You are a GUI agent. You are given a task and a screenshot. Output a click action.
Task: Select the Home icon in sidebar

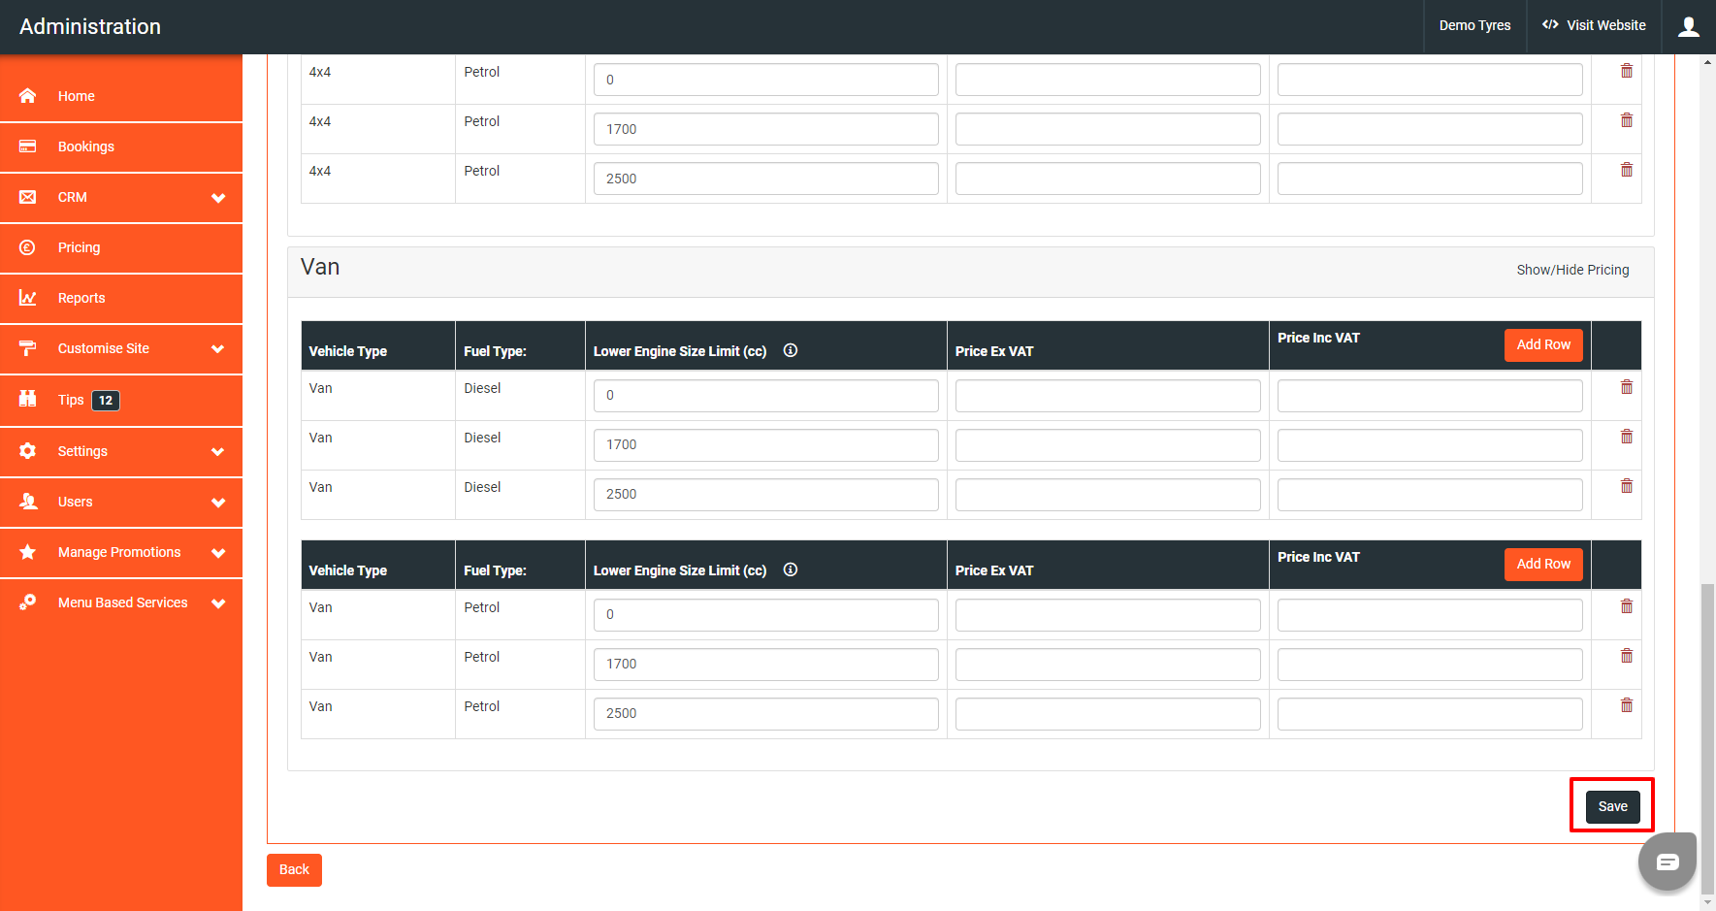coord(27,95)
